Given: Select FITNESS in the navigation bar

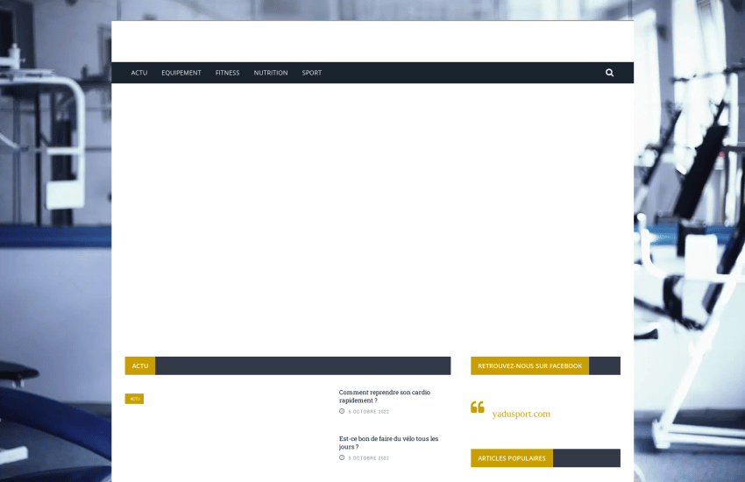Looking at the screenshot, I should click(227, 73).
